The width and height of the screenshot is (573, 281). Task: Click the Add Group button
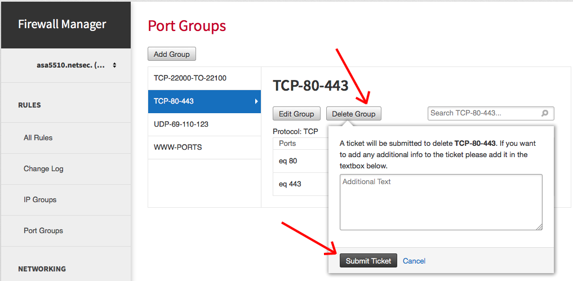172,54
